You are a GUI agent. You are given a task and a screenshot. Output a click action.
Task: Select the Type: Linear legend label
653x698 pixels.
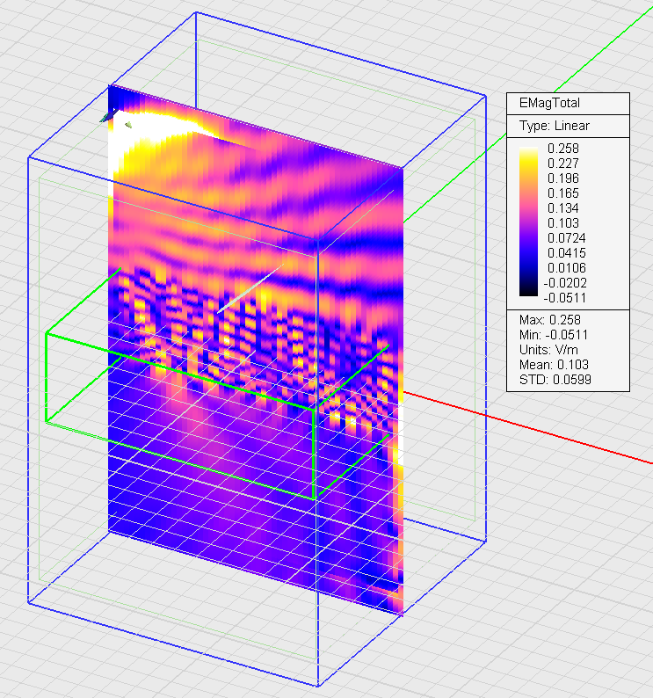[x=554, y=126]
